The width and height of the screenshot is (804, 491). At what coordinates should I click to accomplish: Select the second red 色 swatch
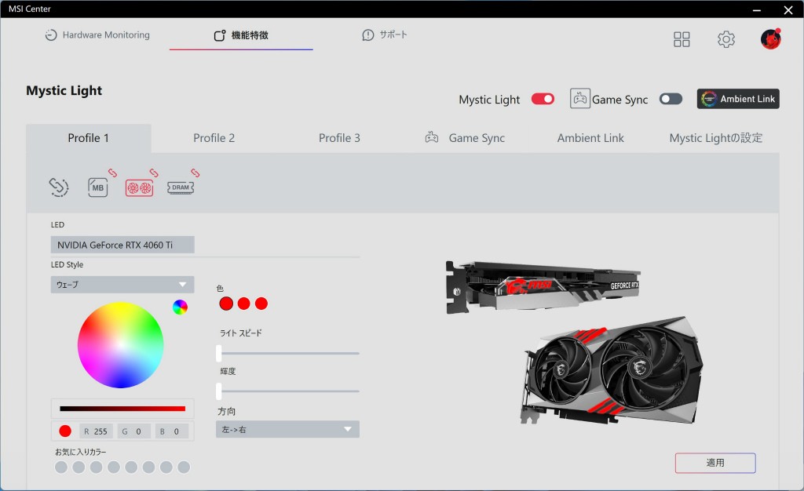pos(244,304)
